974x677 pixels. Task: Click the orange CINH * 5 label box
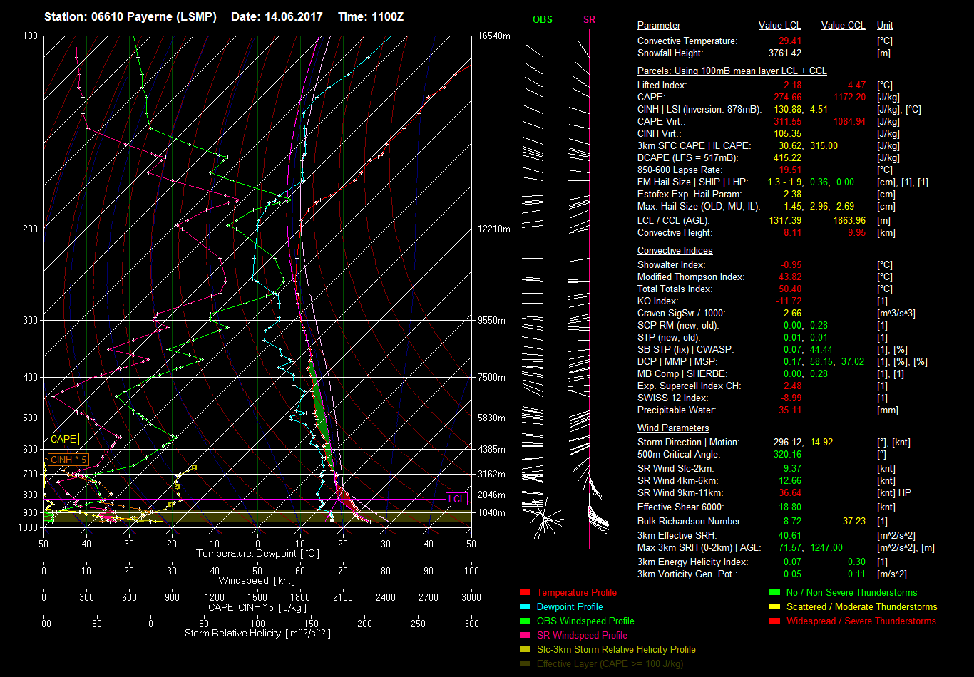[69, 460]
